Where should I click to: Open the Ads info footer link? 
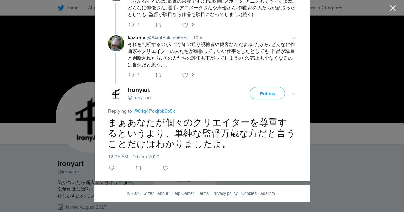[x=268, y=193]
